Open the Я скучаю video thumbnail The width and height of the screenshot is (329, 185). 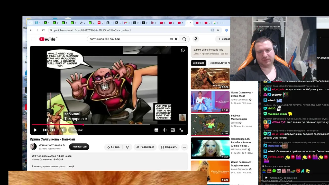210,79
